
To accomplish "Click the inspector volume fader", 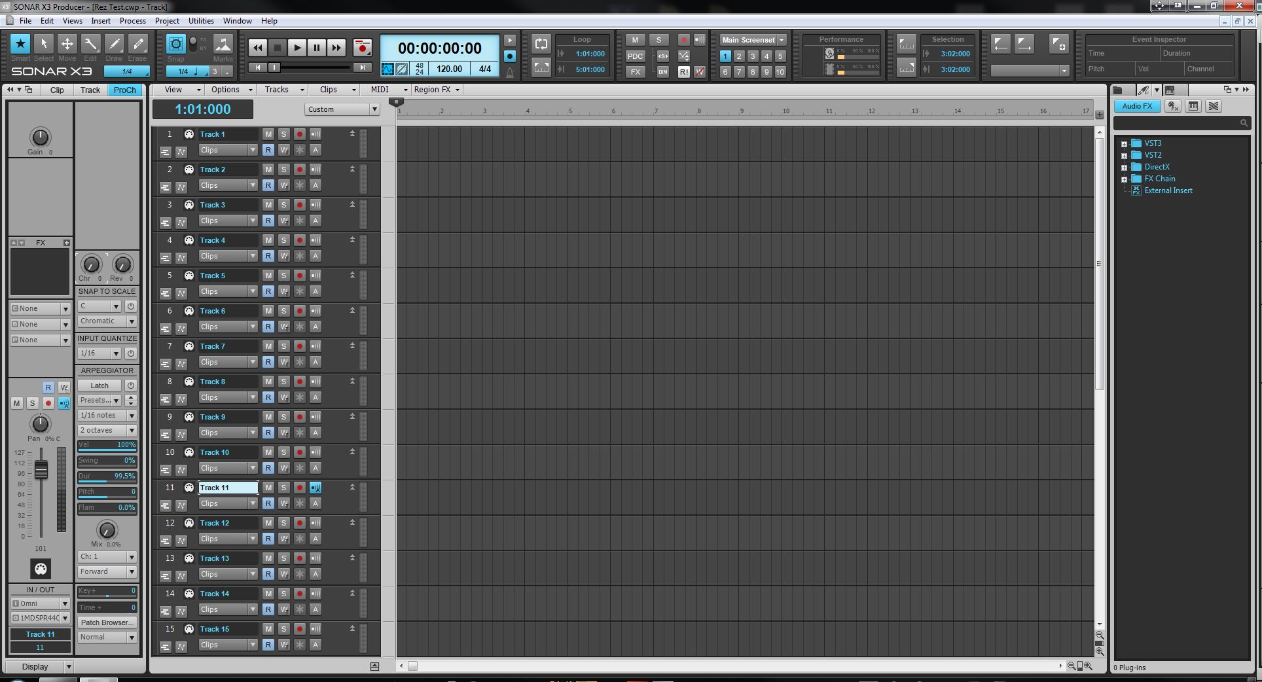I will [41, 470].
